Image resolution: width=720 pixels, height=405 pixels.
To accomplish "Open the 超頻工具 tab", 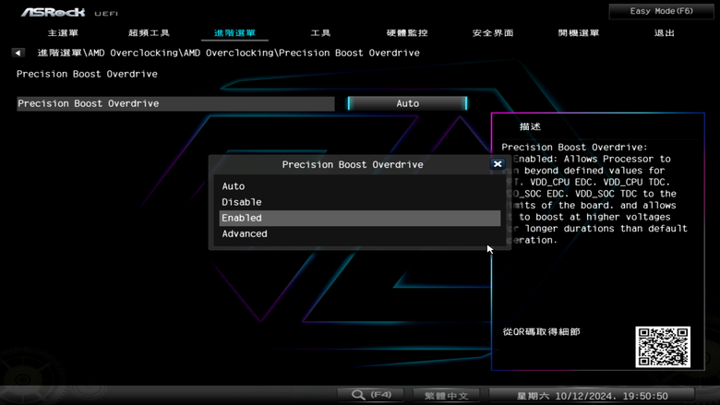I will pyautogui.click(x=149, y=33).
